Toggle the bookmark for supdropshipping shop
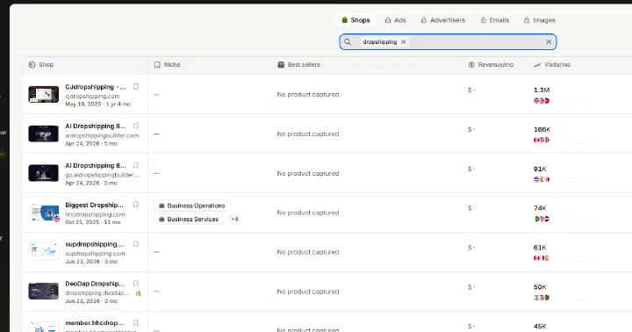This screenshot has height=332, width=632. click(136, 244)
